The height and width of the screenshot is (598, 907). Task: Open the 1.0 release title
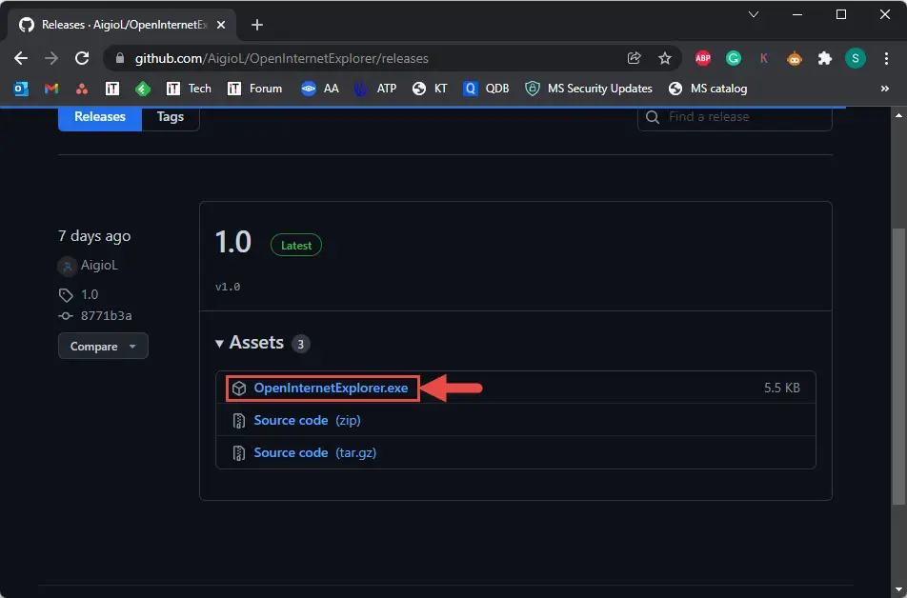233,242
